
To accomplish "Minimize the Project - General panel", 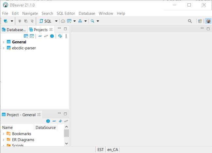I will click(x=59, y=113).
